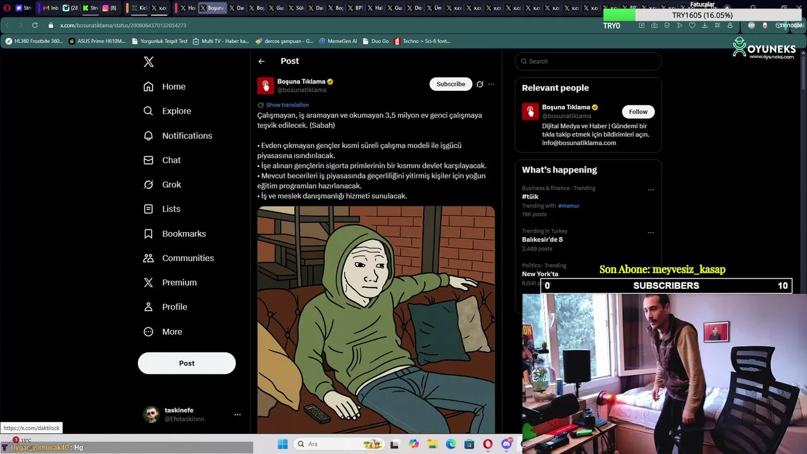Open HL360 Frostbite bookmark
The image size is (807, 454).
pos(34,41)
